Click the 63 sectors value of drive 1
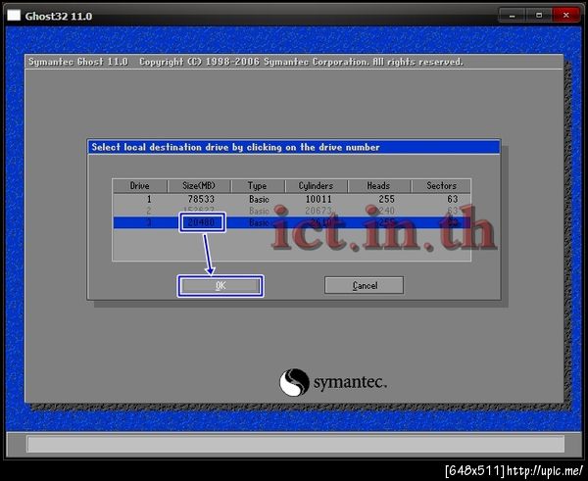 pyautogui.click(x=453, y=199)
